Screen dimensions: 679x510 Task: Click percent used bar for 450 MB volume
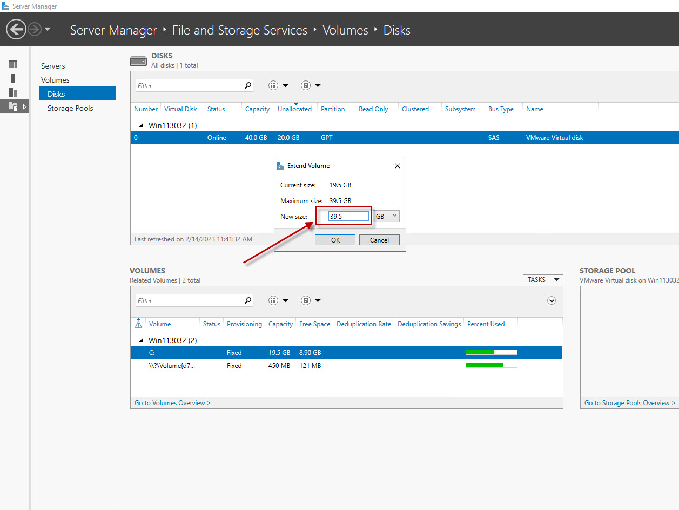pyautogui.click(x=492, y=365)
